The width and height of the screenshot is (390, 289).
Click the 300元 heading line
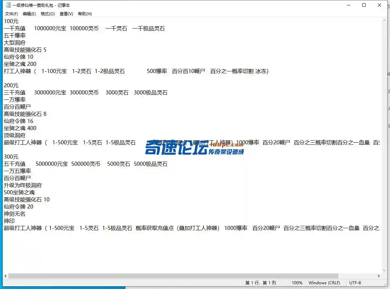pos(11,157)
